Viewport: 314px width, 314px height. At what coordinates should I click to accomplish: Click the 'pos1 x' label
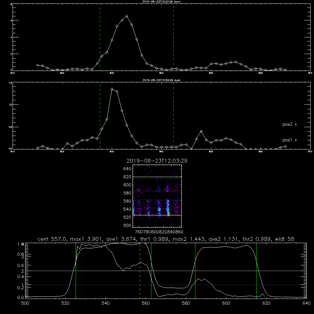coord(290,140)
